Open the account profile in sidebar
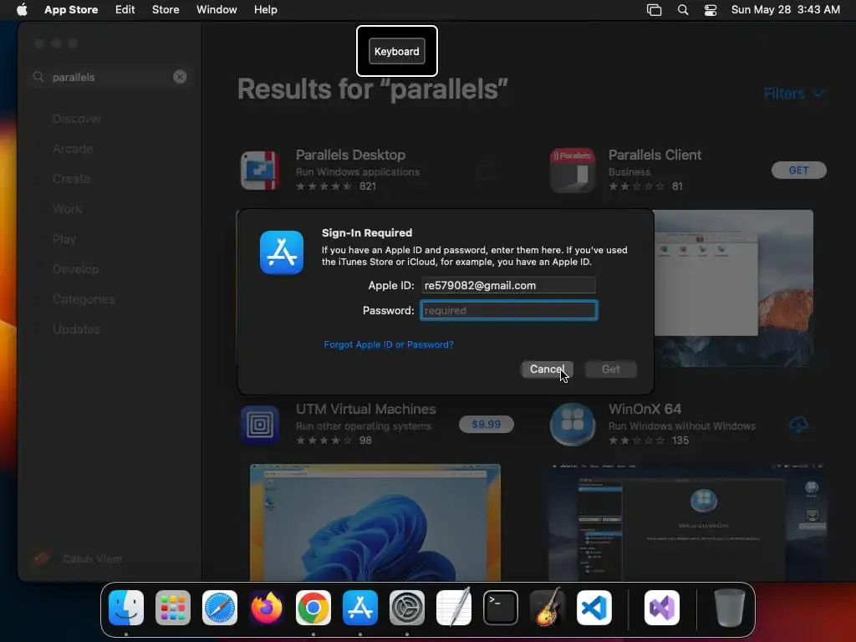856x642 pixels. 78,558
